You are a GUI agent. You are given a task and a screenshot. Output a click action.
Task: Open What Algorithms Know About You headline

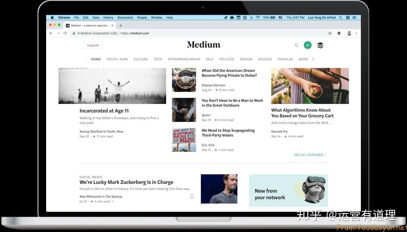(302, 113)
